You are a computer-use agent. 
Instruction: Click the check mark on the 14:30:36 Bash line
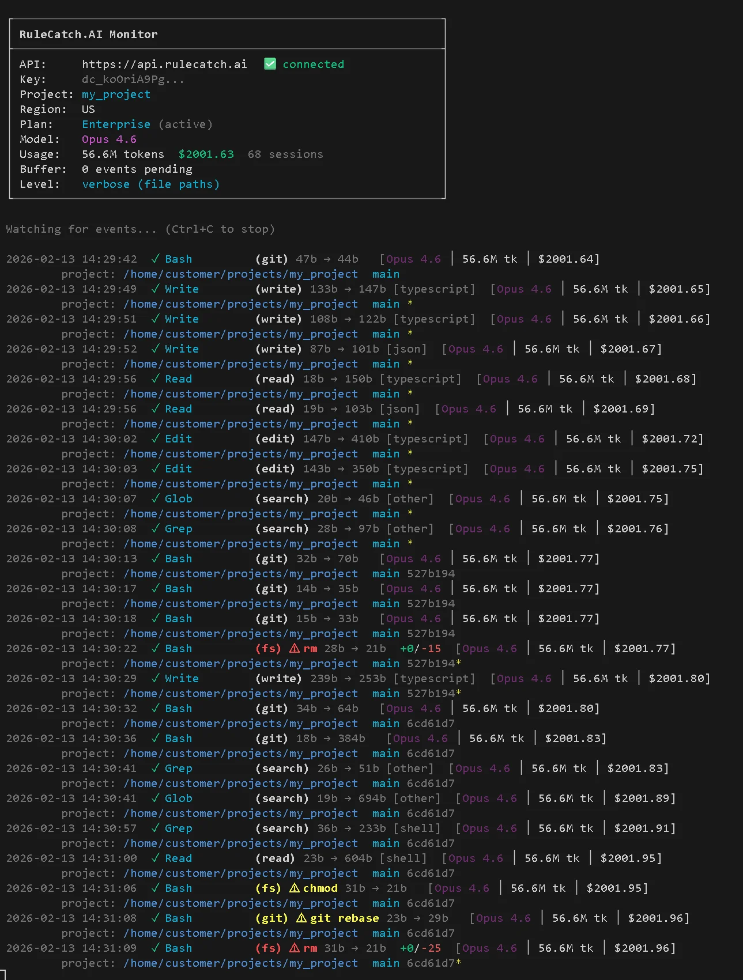pyautogui.click(x=155, y=738)
